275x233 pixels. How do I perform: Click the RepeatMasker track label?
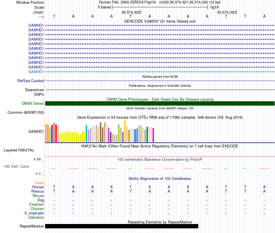[x=32, y=226]
